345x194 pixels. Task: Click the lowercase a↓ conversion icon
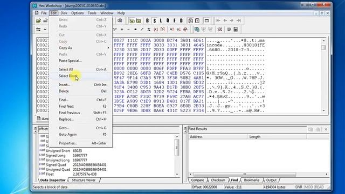(178, 29)
